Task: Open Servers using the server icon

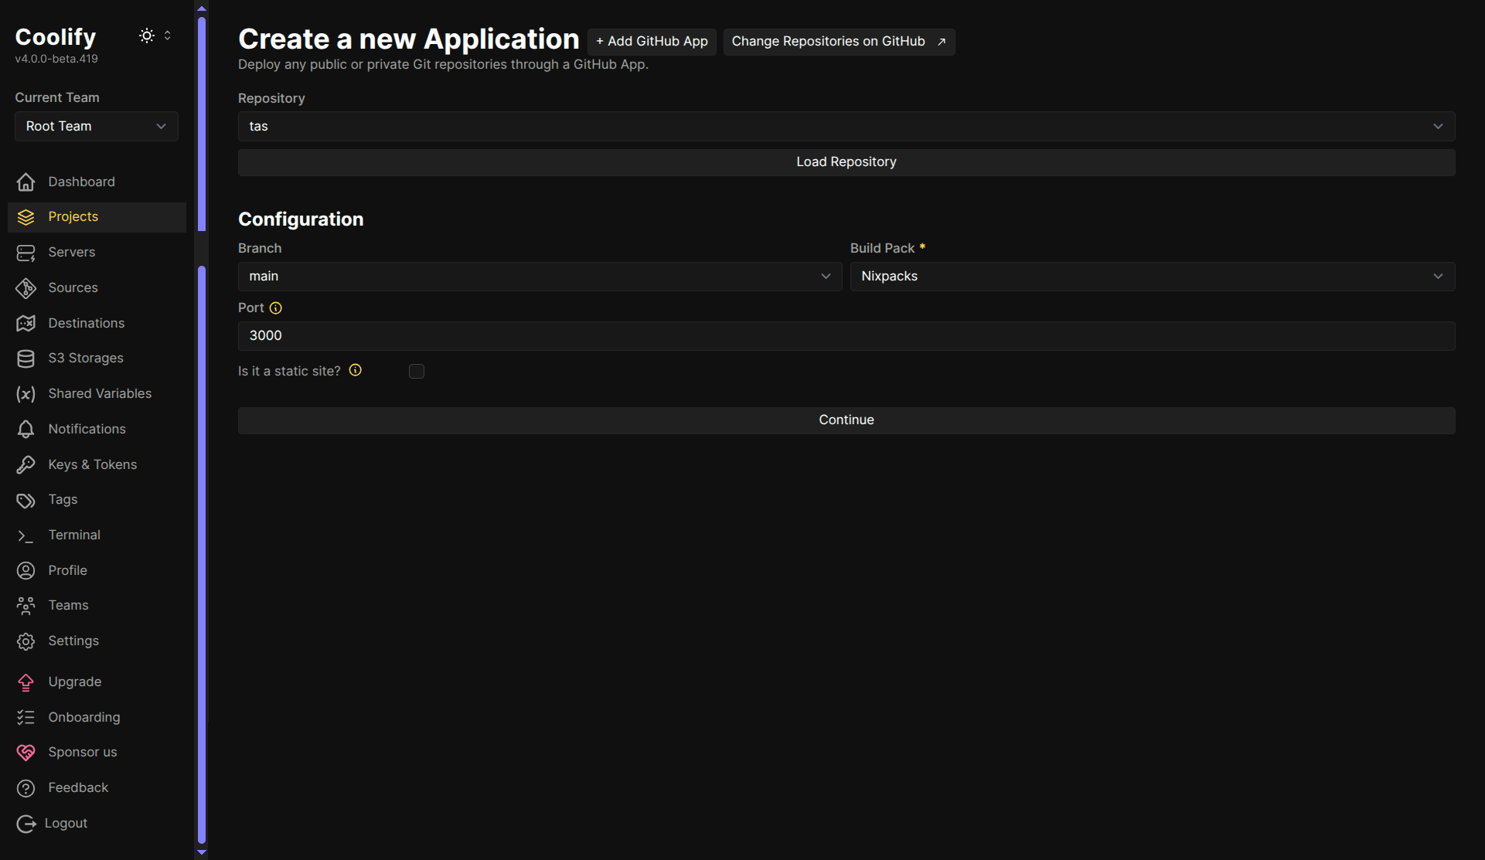Action: (x=26, y=252)
